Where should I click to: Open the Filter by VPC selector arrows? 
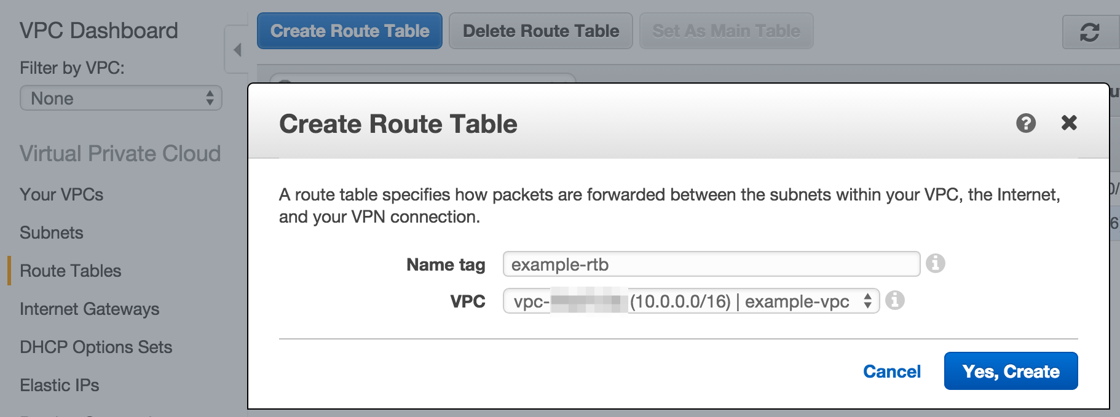pyautogui.click(x=209, y=98)
